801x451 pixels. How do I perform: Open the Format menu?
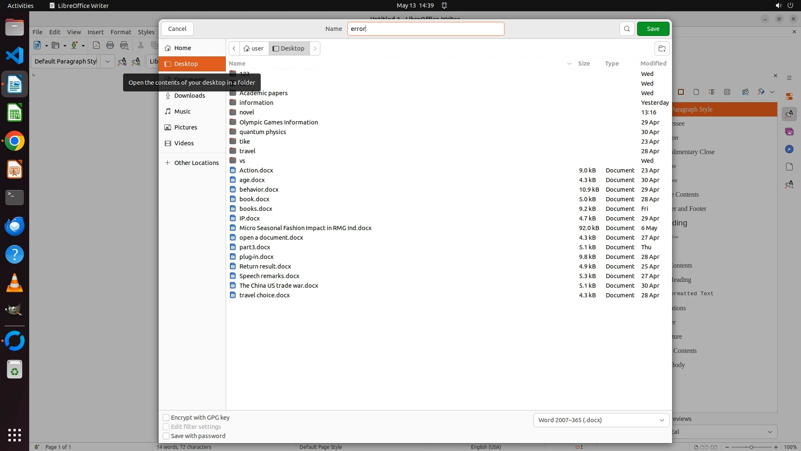121,32
